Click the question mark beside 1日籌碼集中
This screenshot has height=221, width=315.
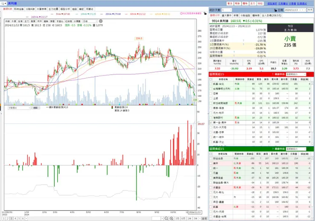(243, 41)
